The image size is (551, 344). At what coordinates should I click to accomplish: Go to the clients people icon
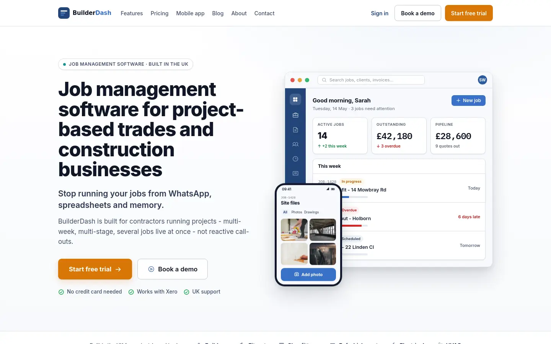[x=295, y=144]
